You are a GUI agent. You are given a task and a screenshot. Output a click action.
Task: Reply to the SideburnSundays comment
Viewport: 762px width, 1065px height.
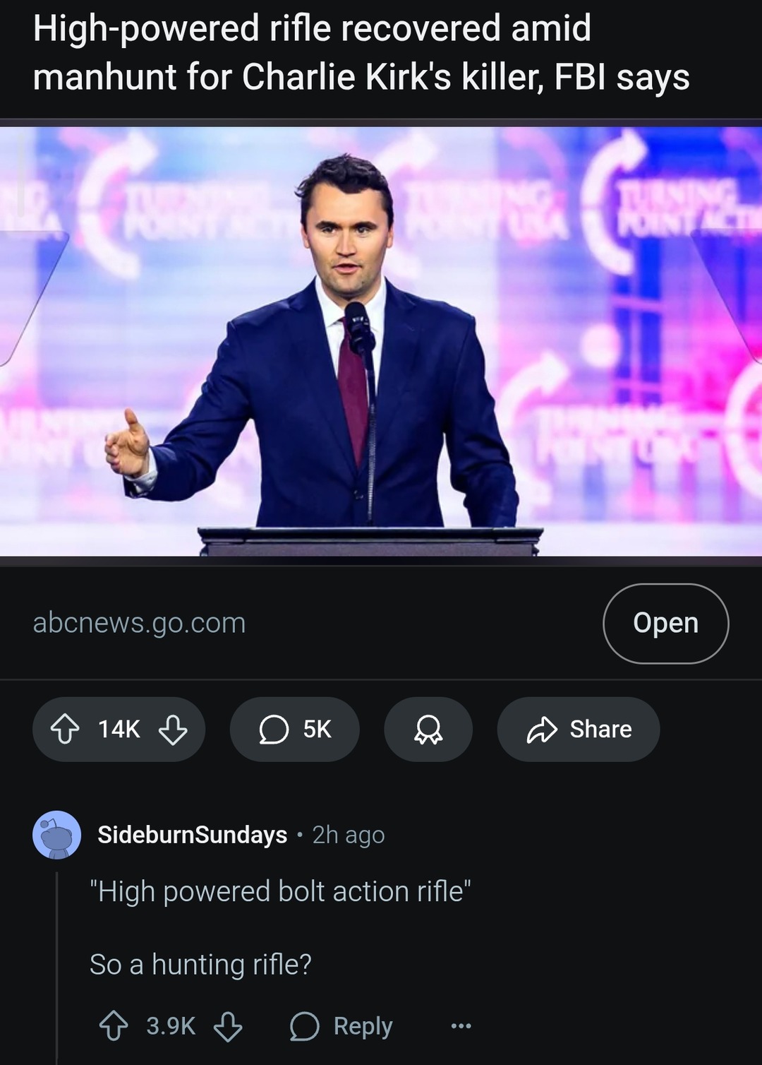click(x=342, y=1026)
